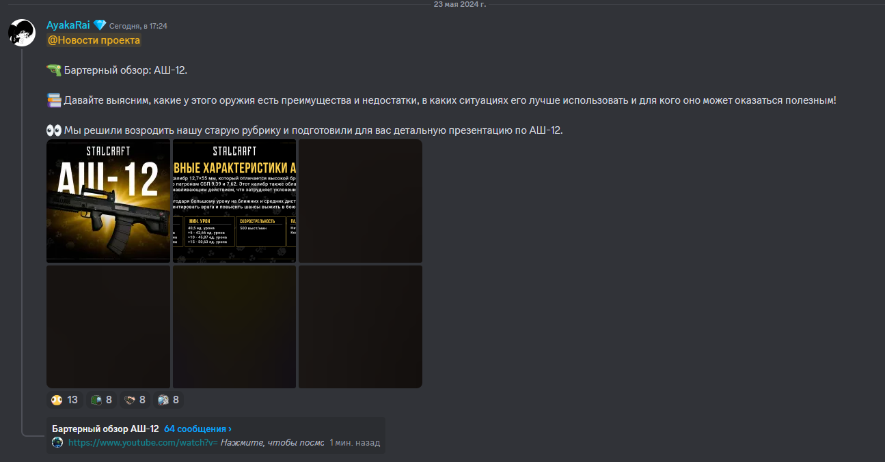Click the eyes emoji before Мы решили

54,130
